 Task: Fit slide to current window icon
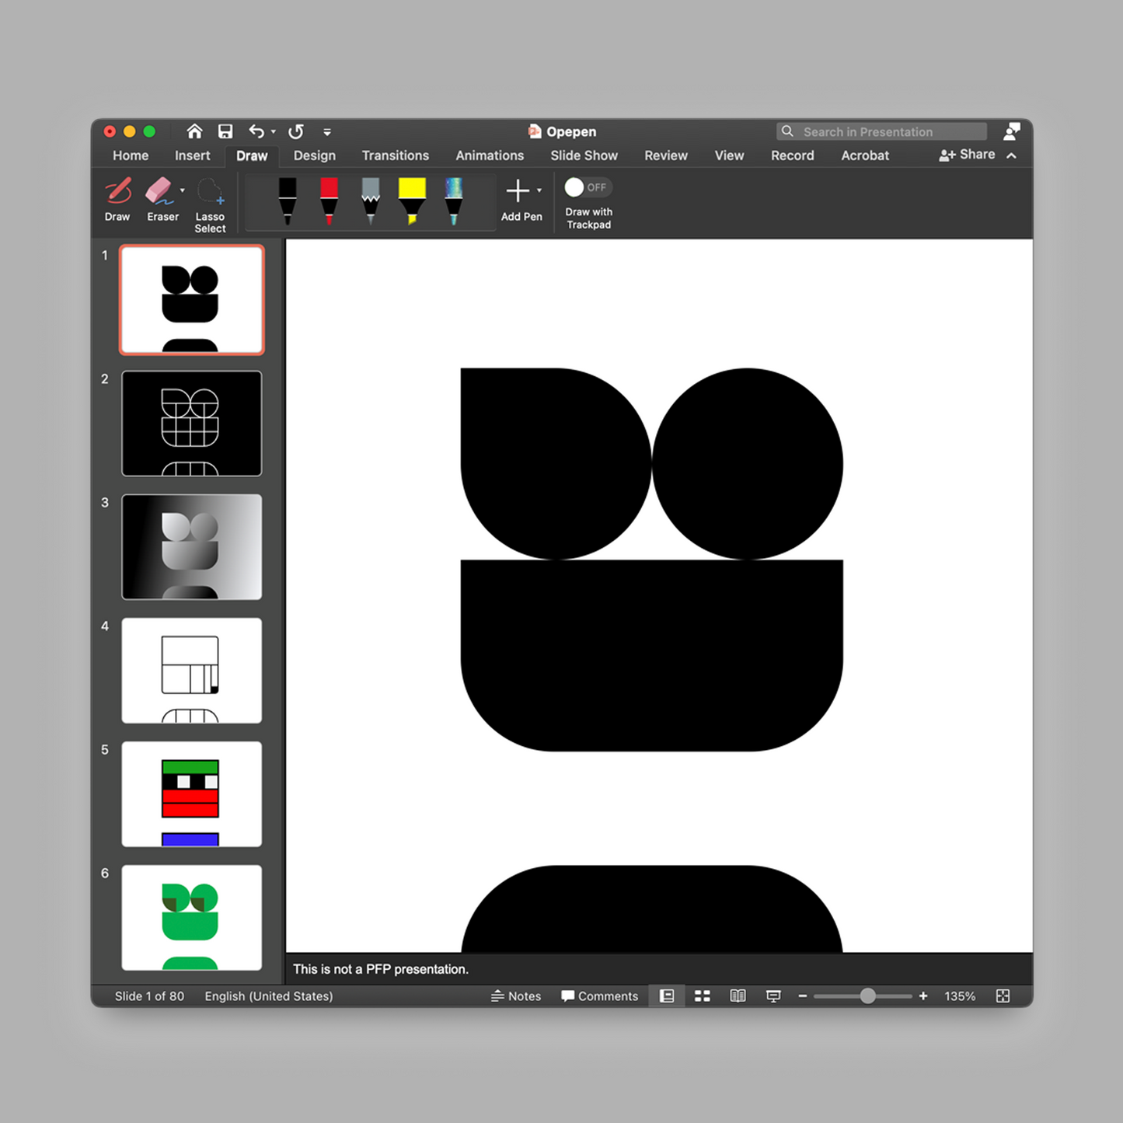(1003, 996)
